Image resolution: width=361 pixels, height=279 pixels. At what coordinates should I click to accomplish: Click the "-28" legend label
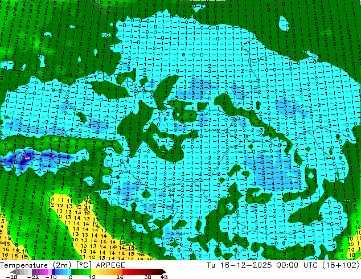tap(11, 277)
